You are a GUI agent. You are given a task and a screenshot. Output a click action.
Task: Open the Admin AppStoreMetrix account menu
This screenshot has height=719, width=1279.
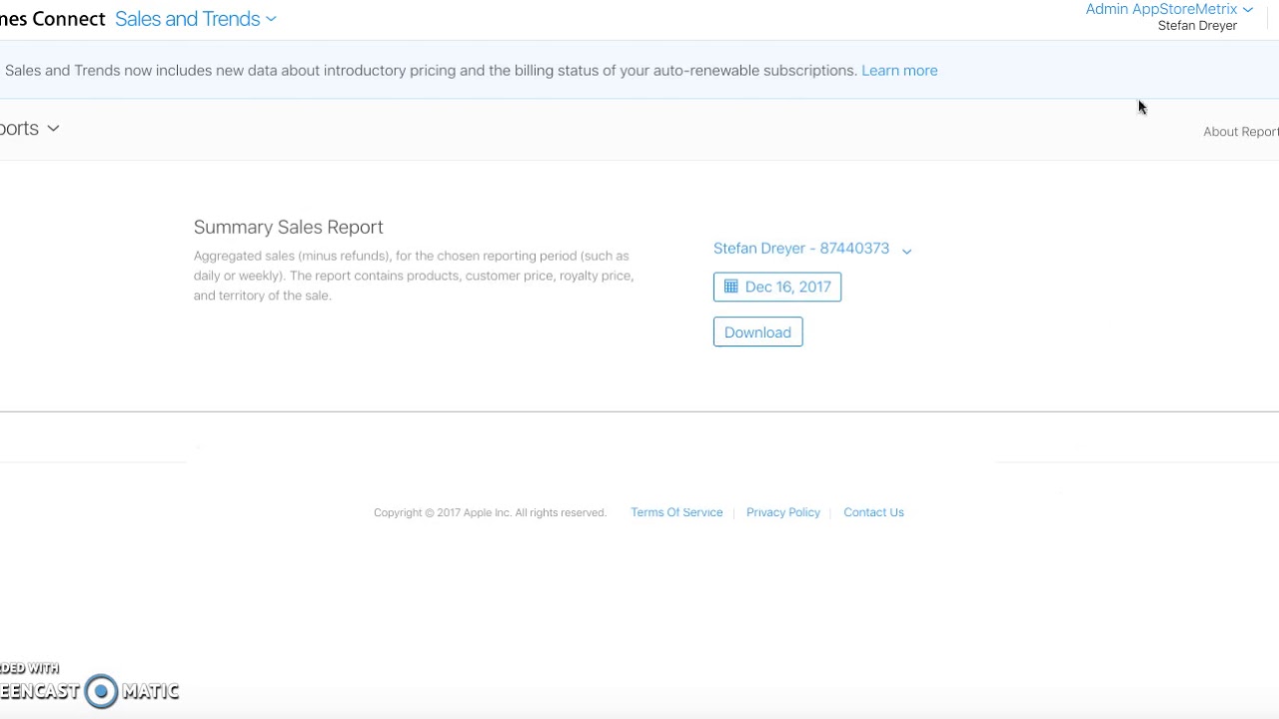pyautogui.click(x=1168, y=9)
